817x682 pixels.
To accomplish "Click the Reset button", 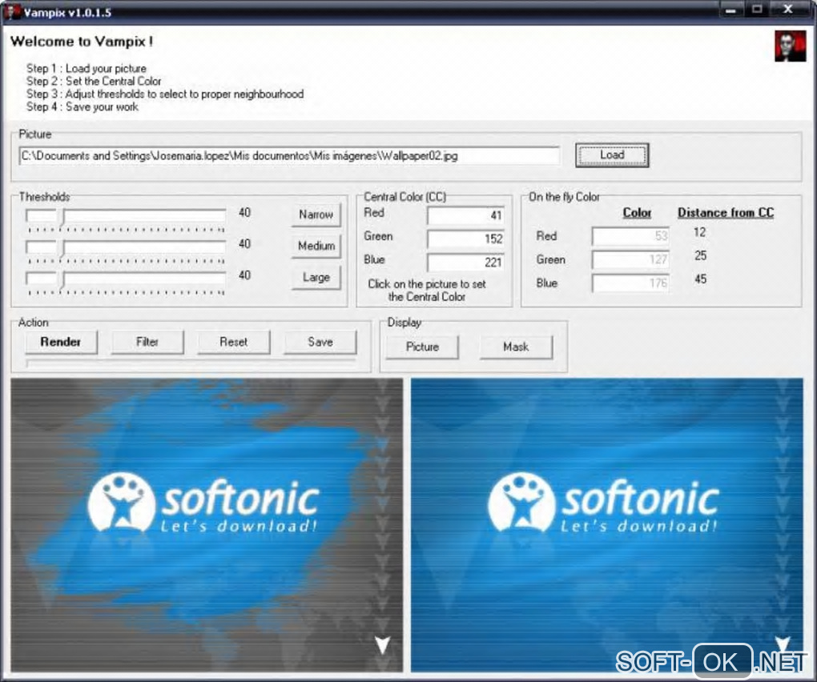I will click(x=233, y=342).
